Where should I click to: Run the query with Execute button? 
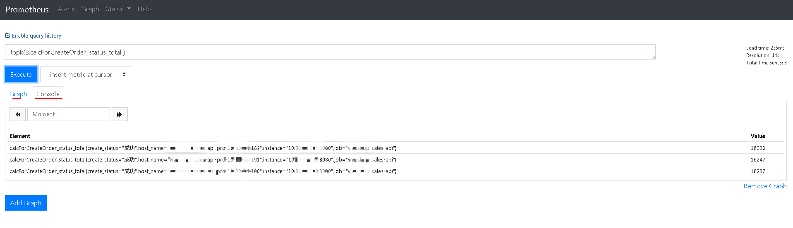pyautogui.click(x=21, y=74)
